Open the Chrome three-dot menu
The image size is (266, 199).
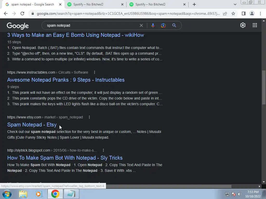tap(260, 13)
